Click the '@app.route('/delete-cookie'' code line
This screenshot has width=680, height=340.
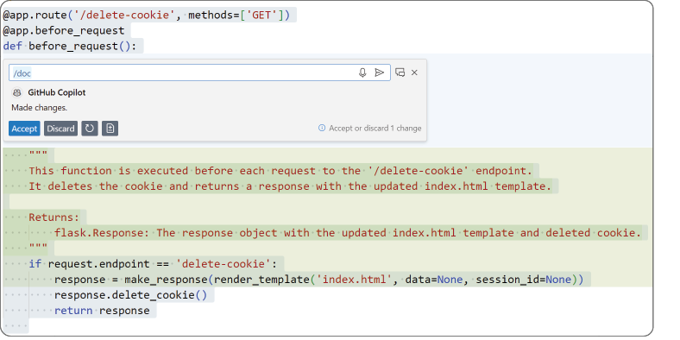click(x=147, y=16)
